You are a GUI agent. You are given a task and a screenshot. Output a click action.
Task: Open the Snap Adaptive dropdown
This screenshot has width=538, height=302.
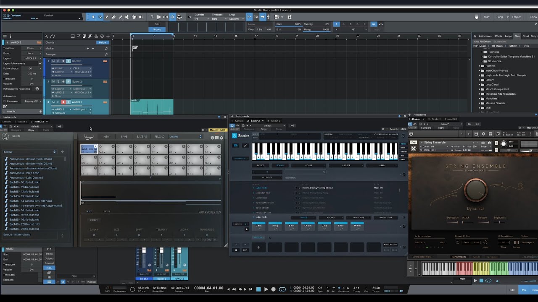point(236,19)
